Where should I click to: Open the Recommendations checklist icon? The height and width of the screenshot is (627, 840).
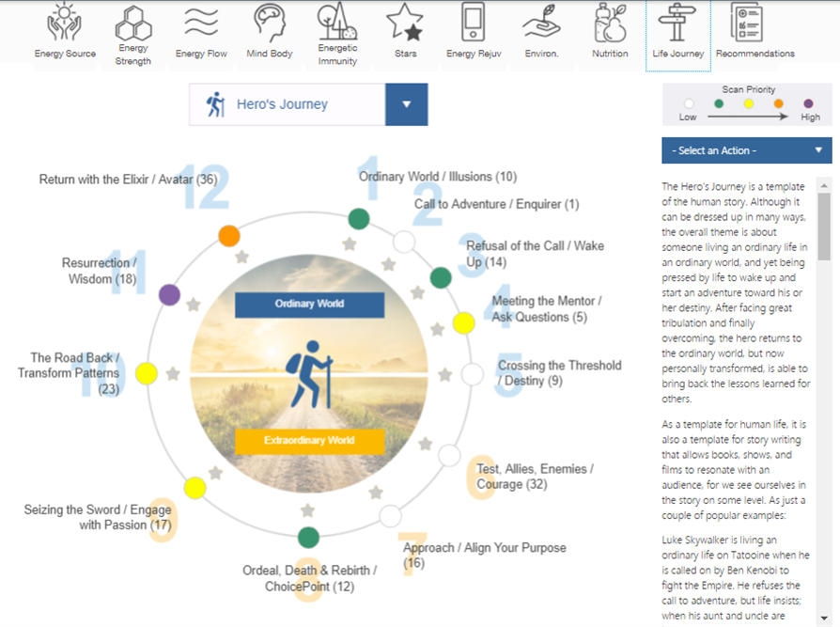(746, 22)
